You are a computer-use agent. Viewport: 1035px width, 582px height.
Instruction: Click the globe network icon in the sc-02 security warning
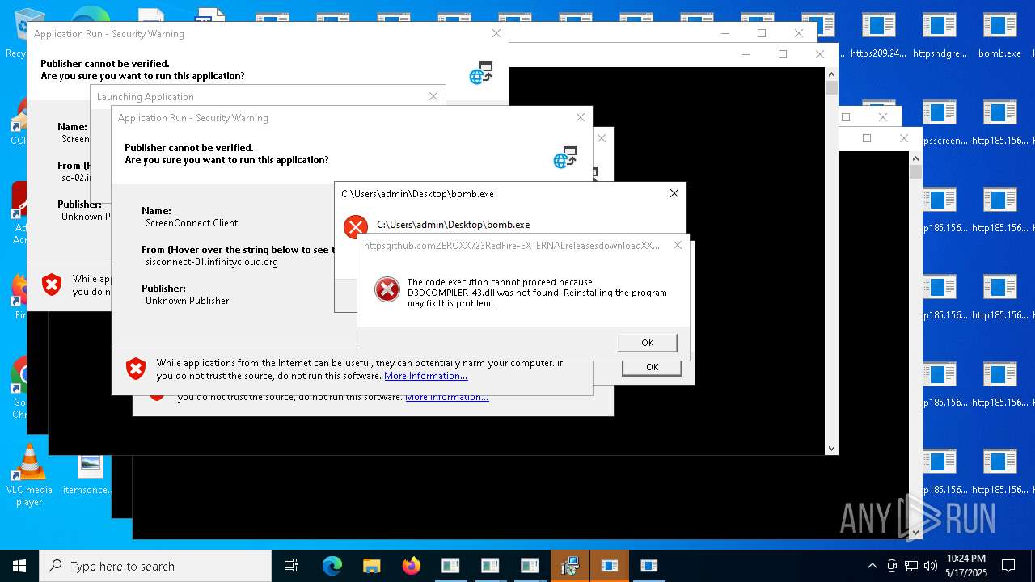tap(481, 74)
